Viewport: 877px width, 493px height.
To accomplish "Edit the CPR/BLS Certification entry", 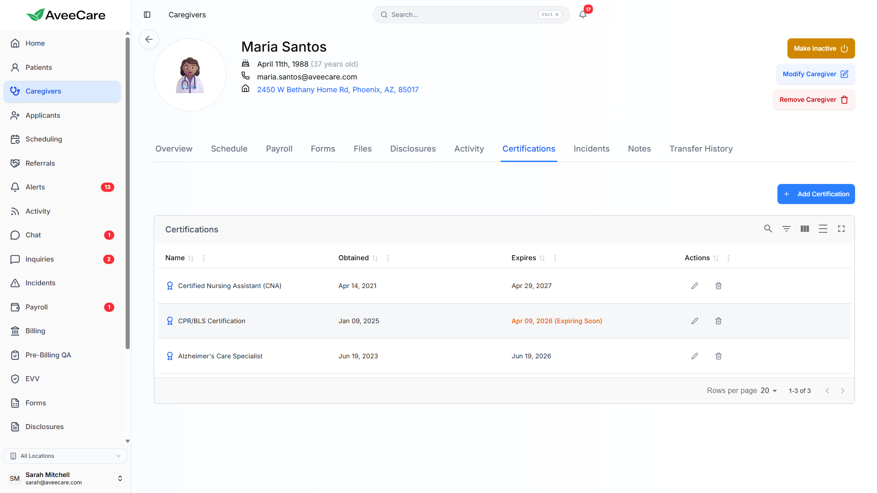I will pyautogui.click(x=695, y=321).
